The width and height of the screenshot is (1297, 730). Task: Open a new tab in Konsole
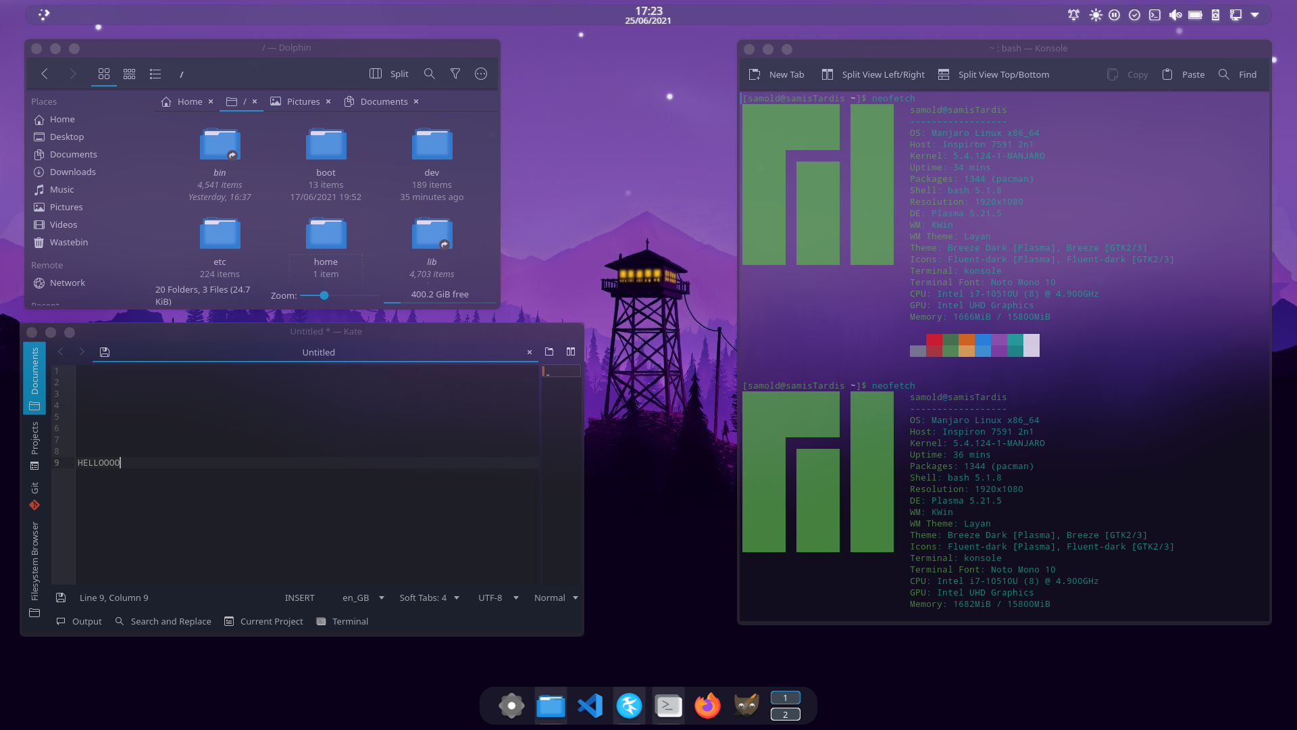click(x=775, y=74)
